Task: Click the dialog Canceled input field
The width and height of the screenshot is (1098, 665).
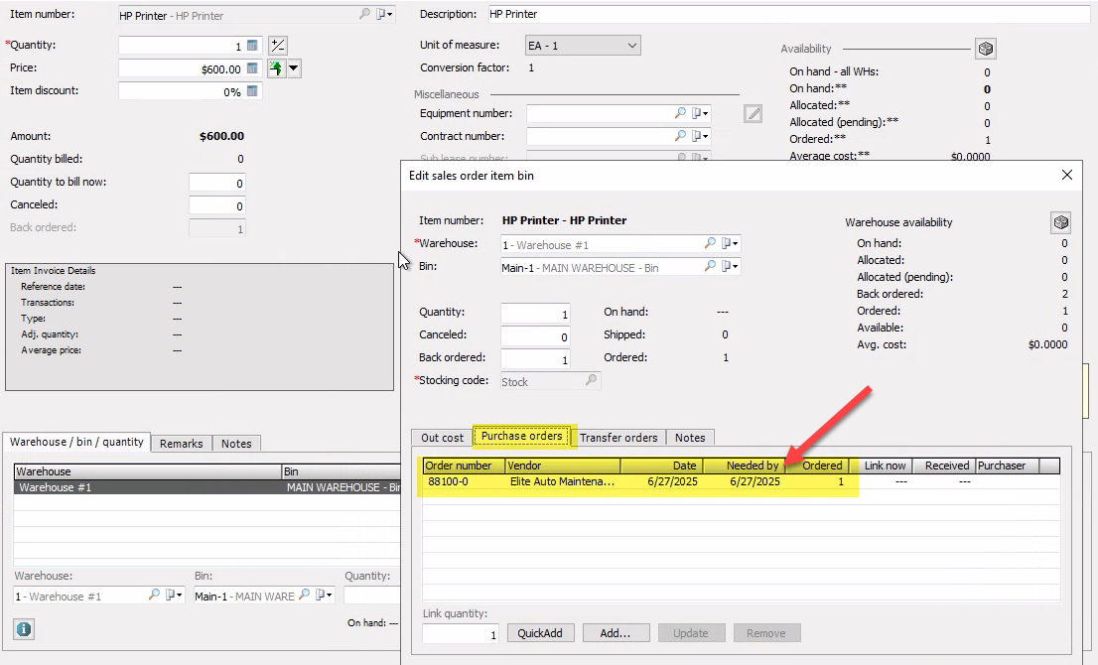Action: tap(535, 336)
